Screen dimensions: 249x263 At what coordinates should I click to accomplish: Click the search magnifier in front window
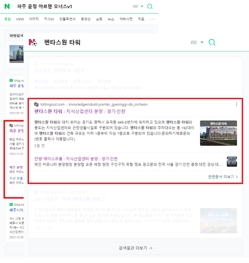pos(212,42)
